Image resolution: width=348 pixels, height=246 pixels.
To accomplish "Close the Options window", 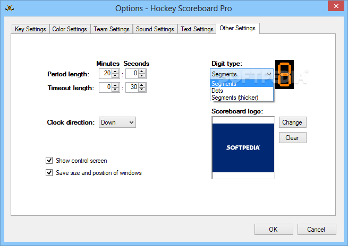I will 336,6.
